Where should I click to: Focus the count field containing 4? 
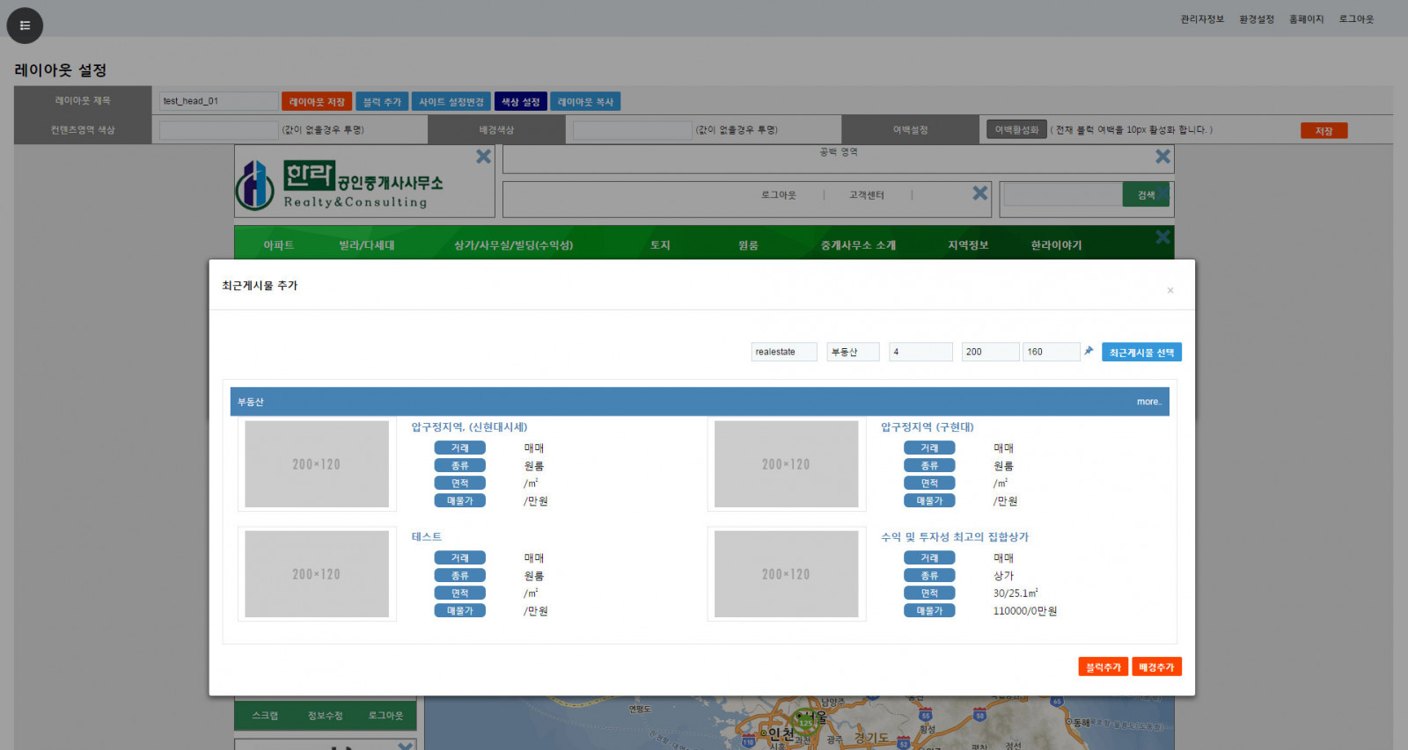point(920,352)
